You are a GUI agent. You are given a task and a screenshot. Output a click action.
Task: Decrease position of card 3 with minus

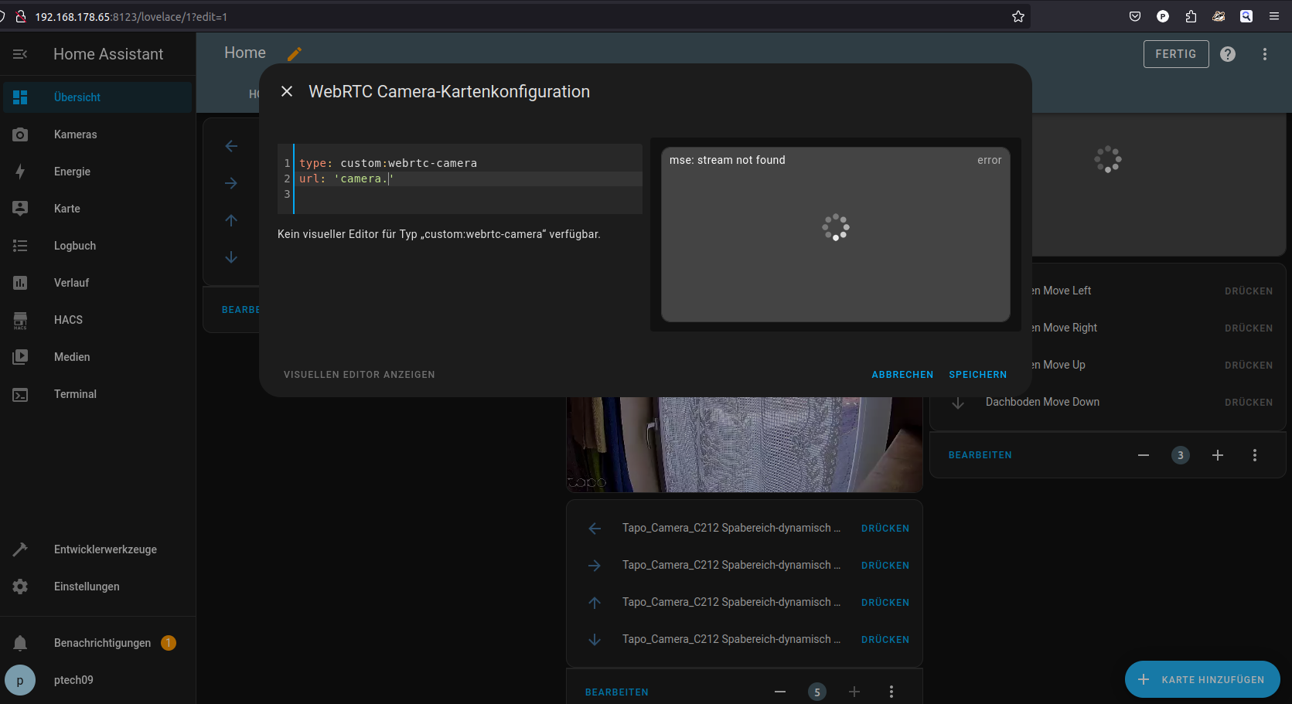pyautogui.click(x=1144, y=455)
